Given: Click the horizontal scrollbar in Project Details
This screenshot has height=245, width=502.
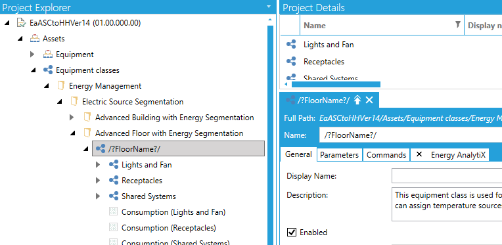Looking at the screenshot, I should coord(336,85).
